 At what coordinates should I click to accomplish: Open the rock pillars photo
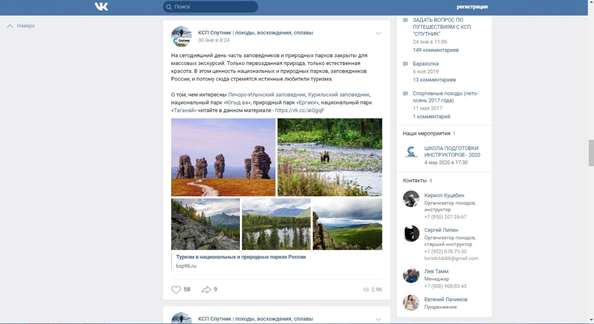click(223, 157)
